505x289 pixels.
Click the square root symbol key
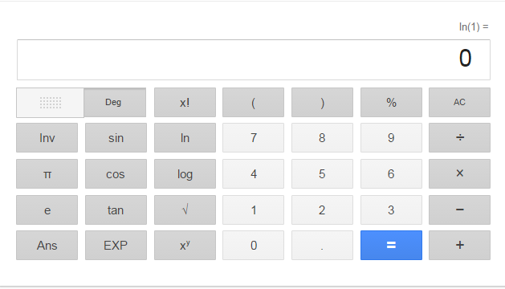[185, 210]
